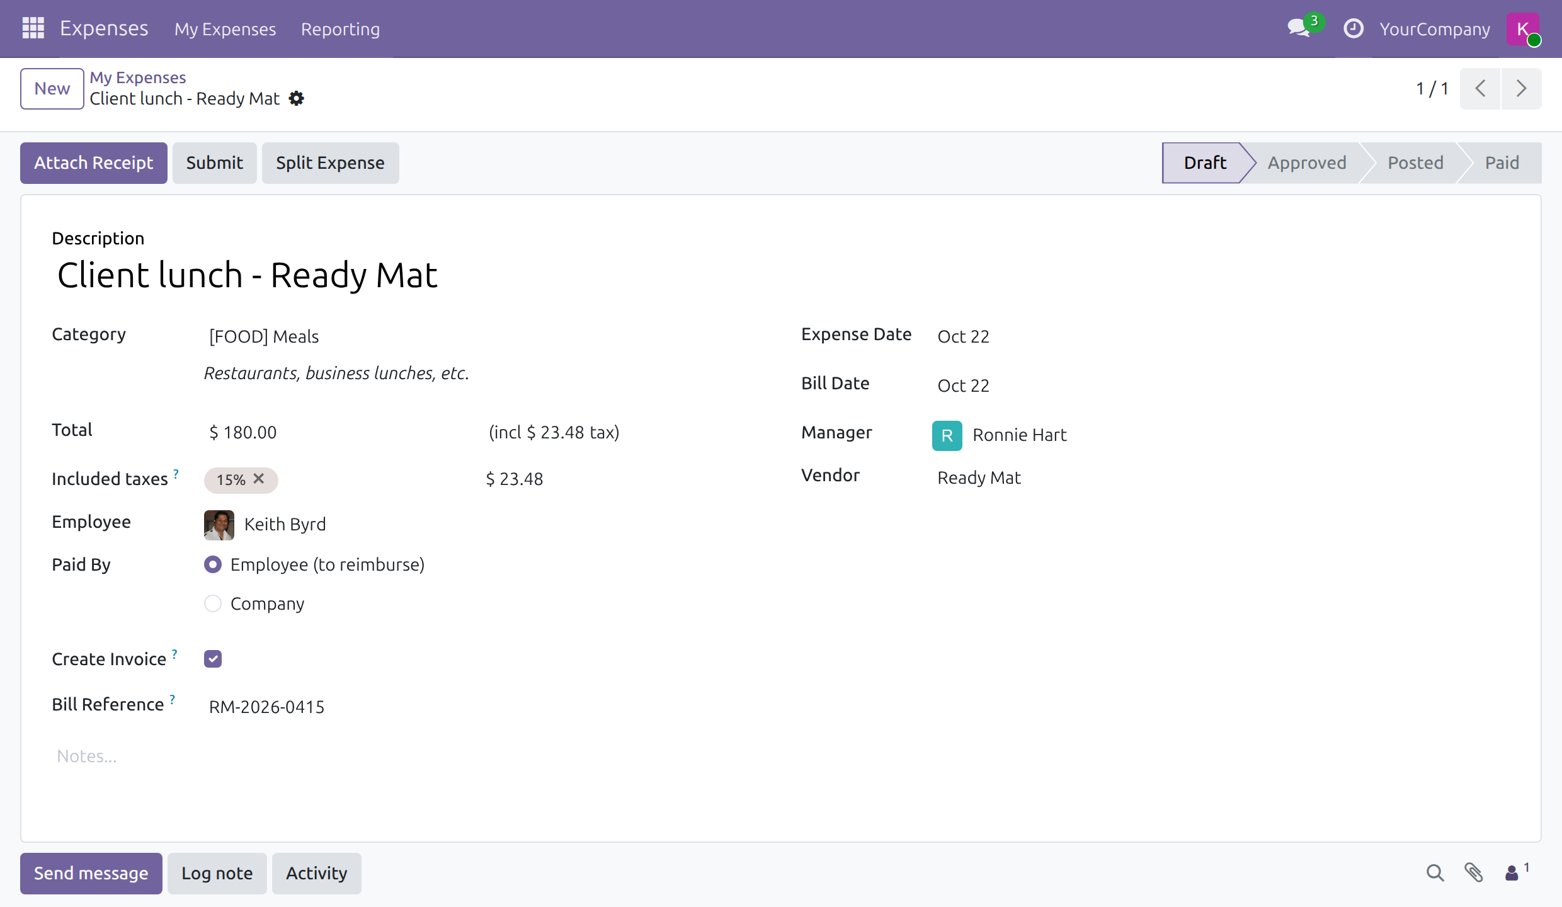Select Posted status stage
Image resolution: width=1562 pixels, height=907 pixels.
pos(1415,163)
